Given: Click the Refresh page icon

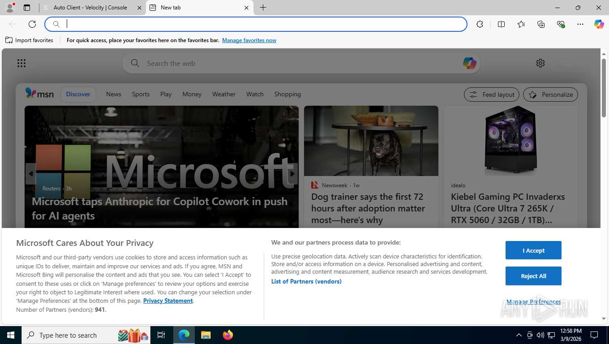Looking at the screenshot, I should pos(32,24).
